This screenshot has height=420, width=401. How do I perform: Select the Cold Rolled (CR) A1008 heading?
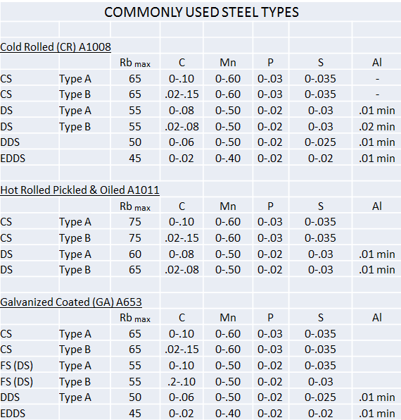click(x=56, y=47)
